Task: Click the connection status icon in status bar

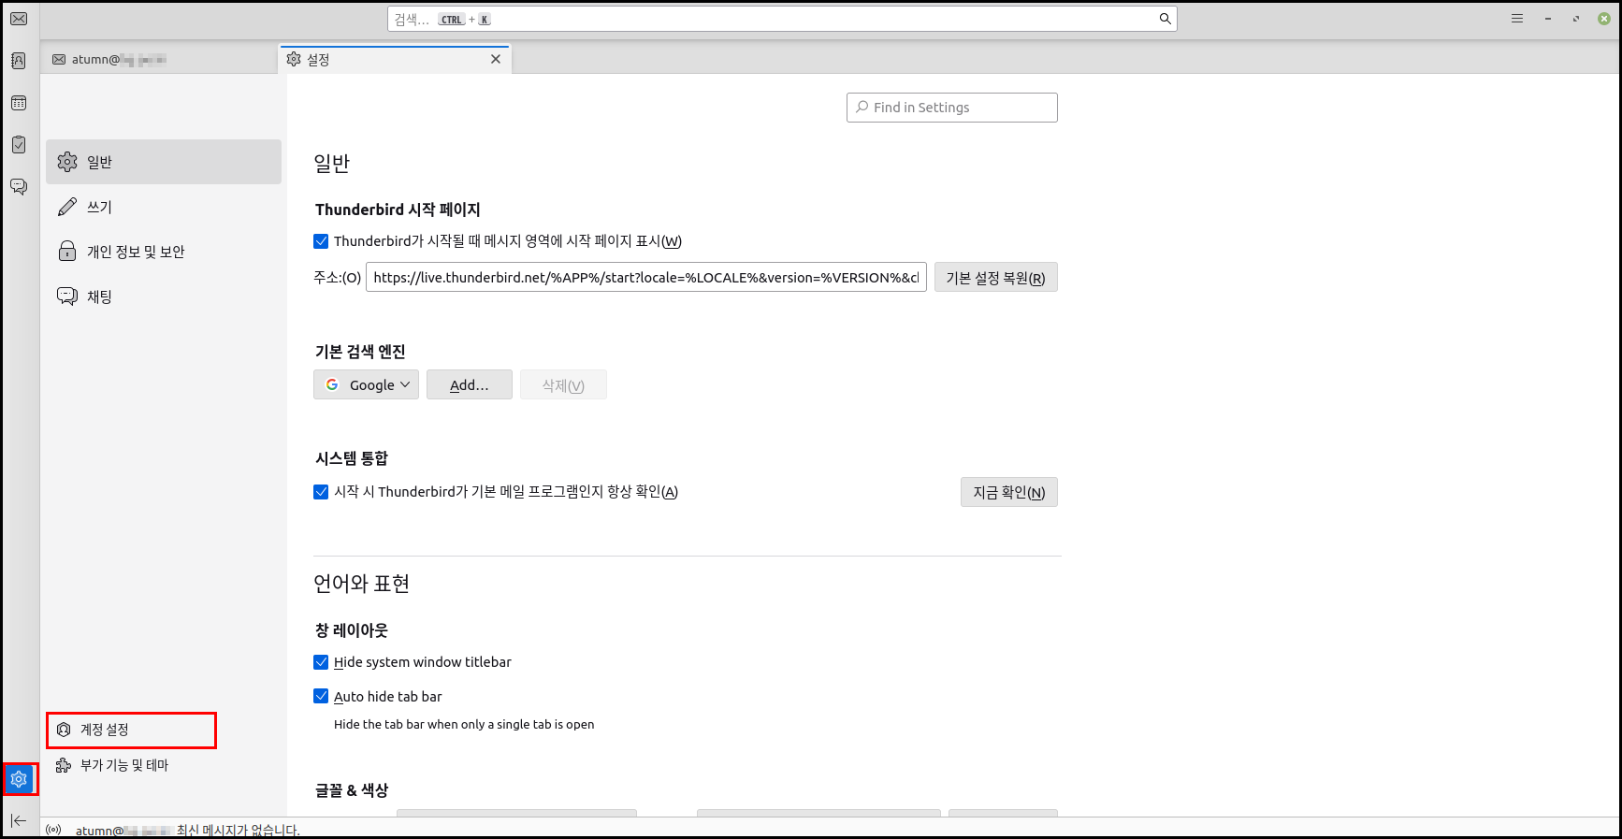Action: tap(53, 830)
